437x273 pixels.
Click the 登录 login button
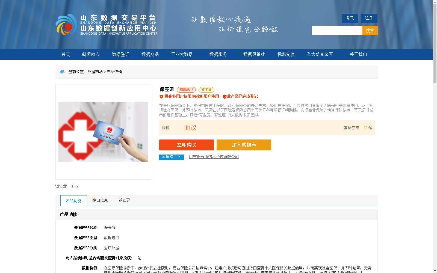[x=350, y=18]
